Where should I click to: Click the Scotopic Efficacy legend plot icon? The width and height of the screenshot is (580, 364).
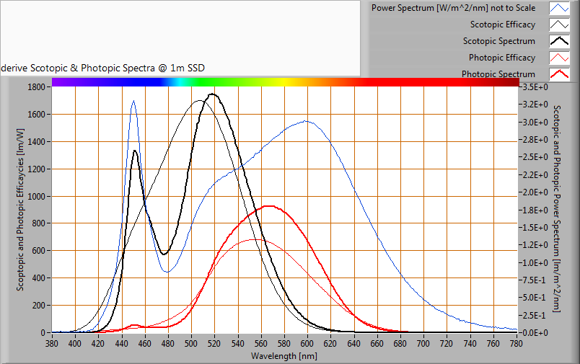point(560,25)
